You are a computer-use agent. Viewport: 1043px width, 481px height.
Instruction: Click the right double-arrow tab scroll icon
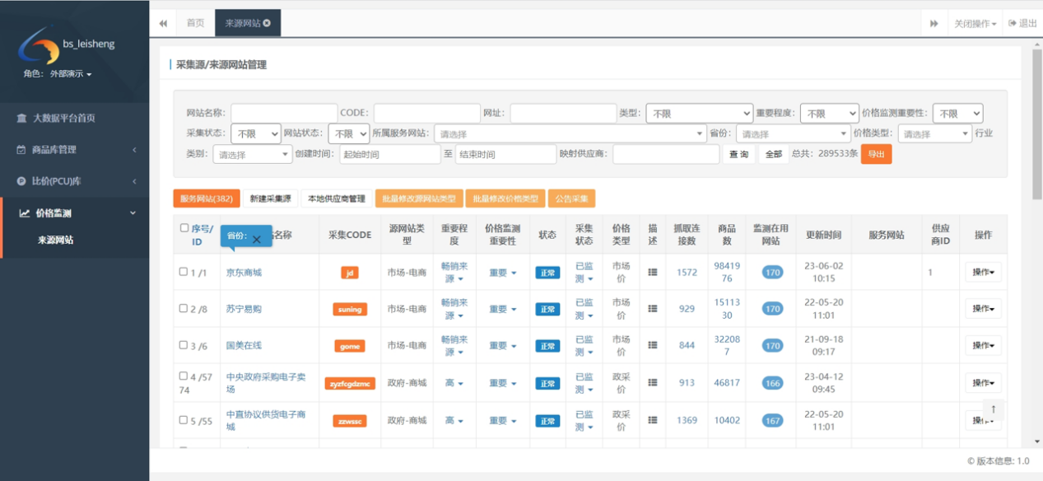[934, 24]
